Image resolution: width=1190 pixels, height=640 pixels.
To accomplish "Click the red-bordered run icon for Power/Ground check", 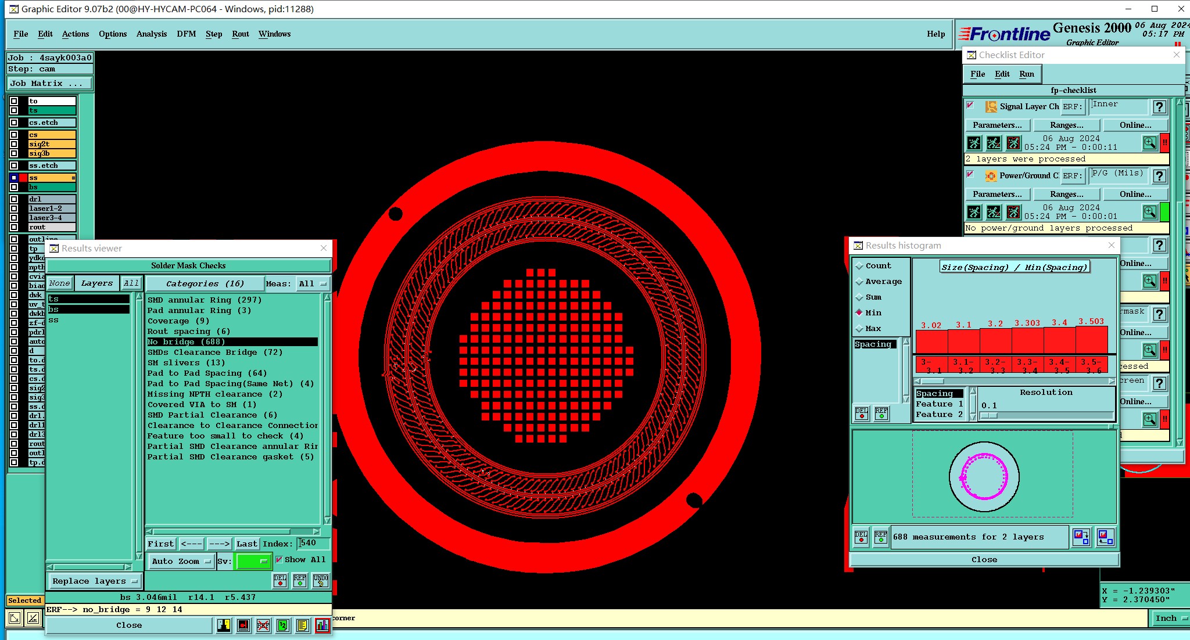I will 1013,212.
